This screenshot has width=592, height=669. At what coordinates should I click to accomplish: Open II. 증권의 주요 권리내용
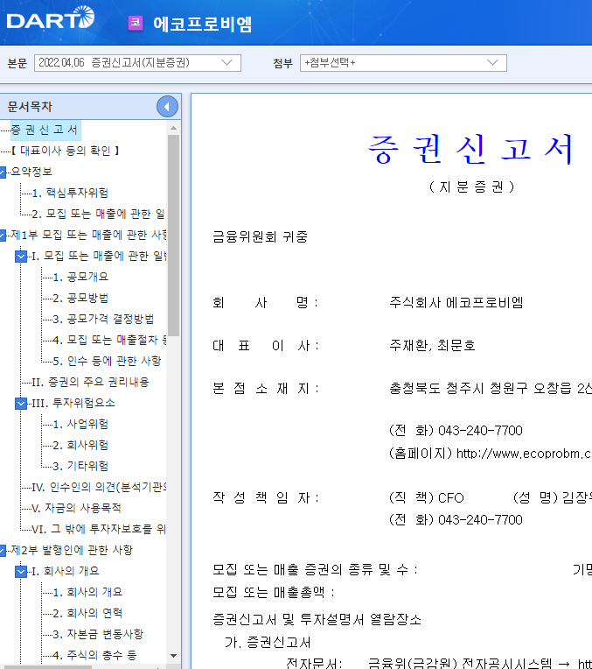90,382
